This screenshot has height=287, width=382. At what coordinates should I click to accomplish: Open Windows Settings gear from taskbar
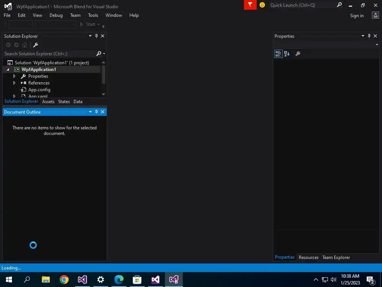click(101, 280)
